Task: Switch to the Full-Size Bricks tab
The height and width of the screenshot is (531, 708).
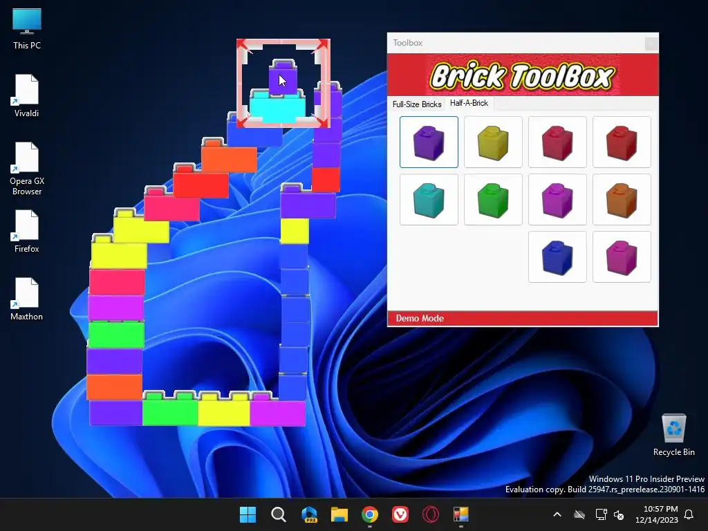Action: point(417,104)
